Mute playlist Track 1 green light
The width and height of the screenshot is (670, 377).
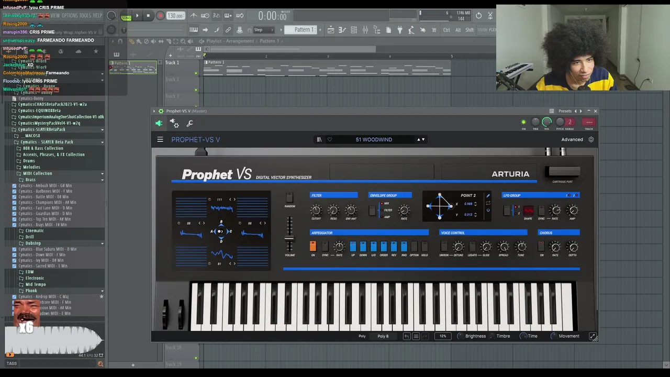pos(196,73)
